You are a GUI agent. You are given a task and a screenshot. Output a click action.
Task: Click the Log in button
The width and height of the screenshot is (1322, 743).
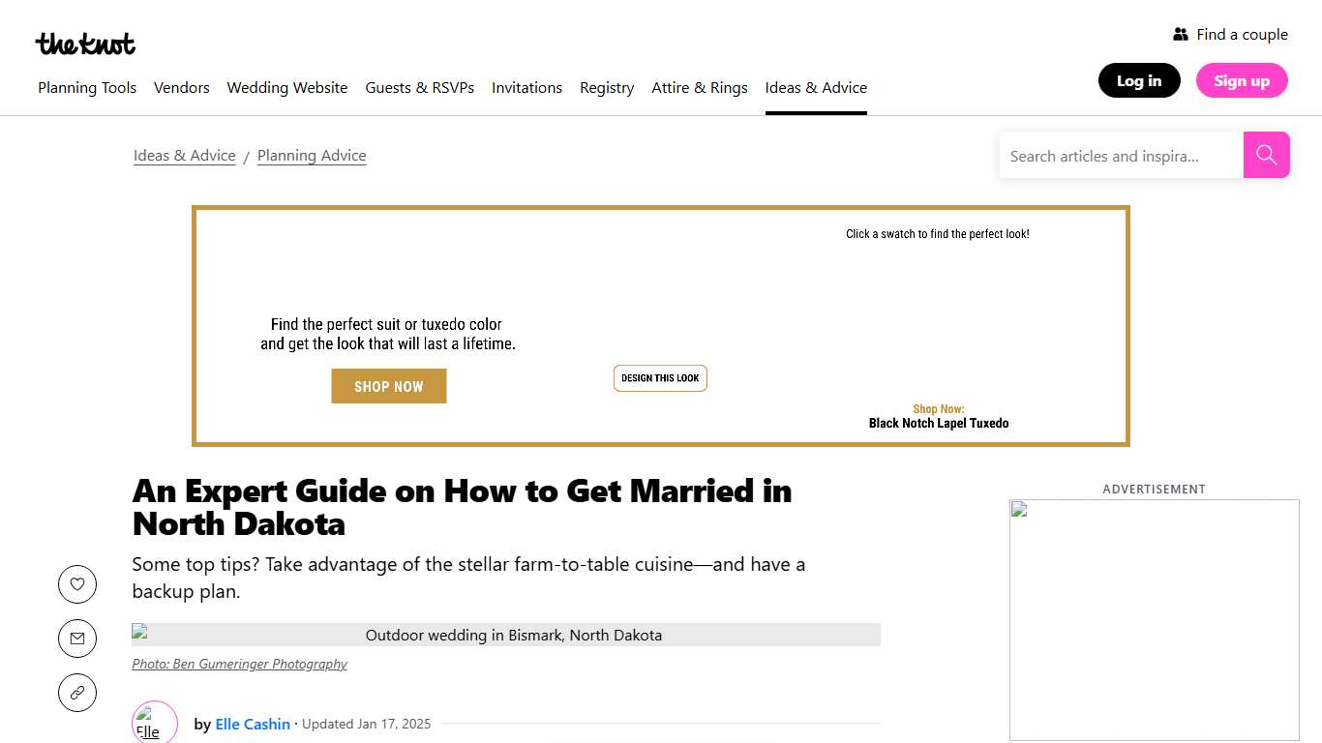[x=1139, y=80]
